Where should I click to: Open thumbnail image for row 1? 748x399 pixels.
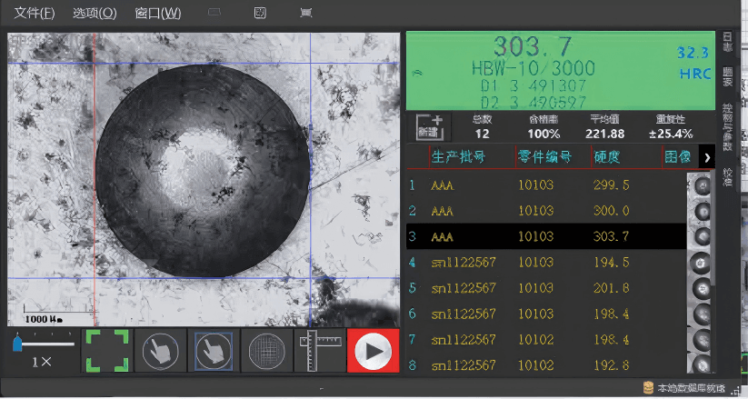point(701,186)
